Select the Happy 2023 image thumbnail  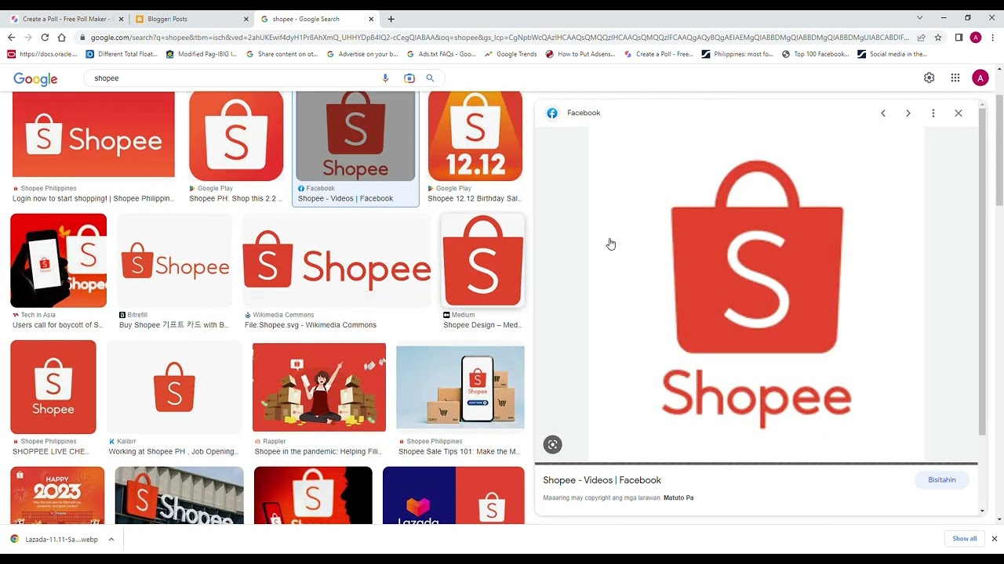[57, 496]
